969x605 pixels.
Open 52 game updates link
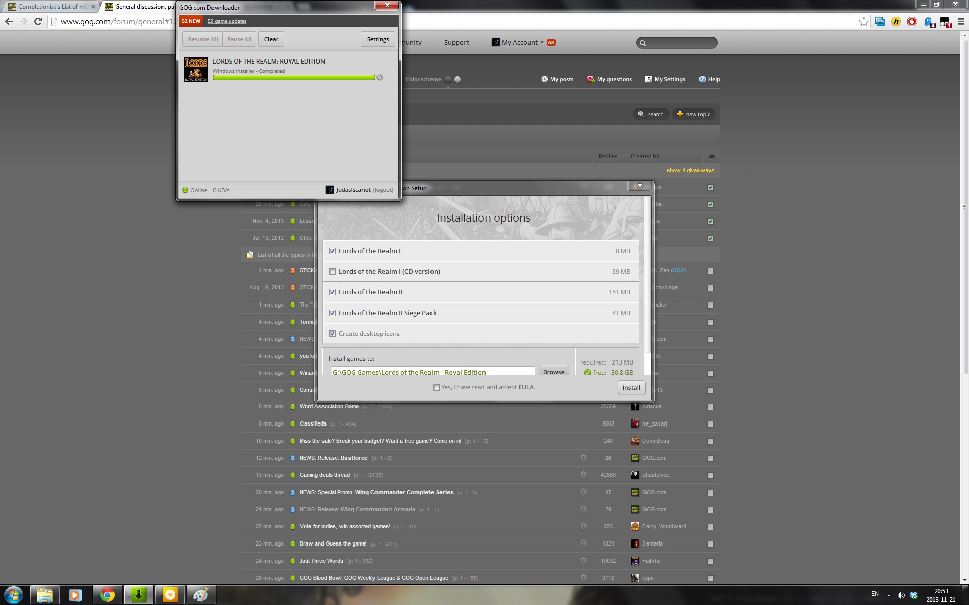click(x=227, y=21)
